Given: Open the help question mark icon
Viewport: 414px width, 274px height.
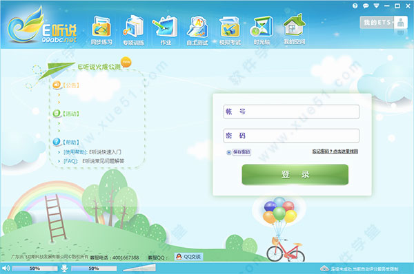Looking at the screenshot, I should coord(355,6).
